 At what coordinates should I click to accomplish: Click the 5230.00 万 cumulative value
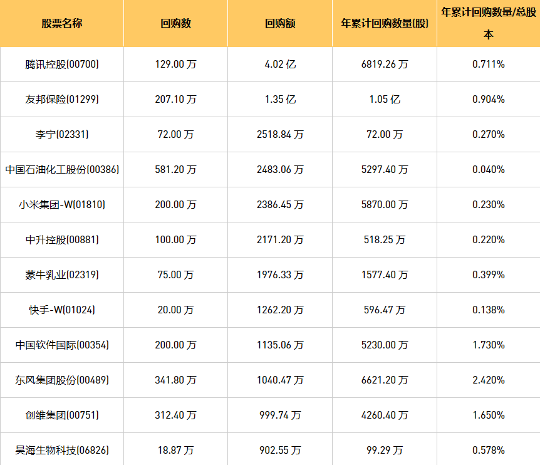coord(385,345)
